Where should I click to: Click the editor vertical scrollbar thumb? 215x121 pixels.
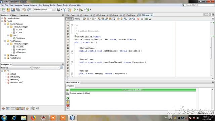[x=211, y=48]
